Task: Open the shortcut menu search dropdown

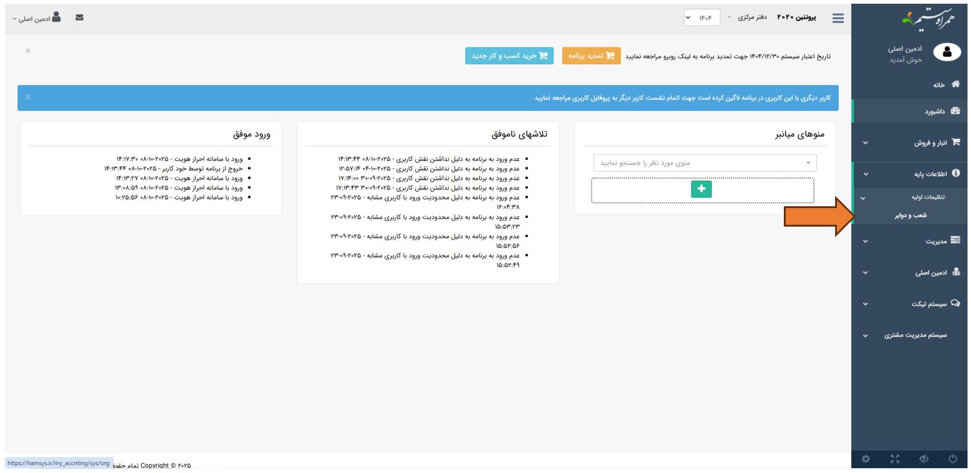Action: click(705, 163)
